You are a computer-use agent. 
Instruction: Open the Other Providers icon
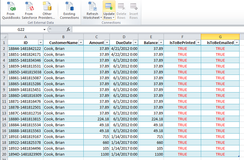(x=47, y=6)
